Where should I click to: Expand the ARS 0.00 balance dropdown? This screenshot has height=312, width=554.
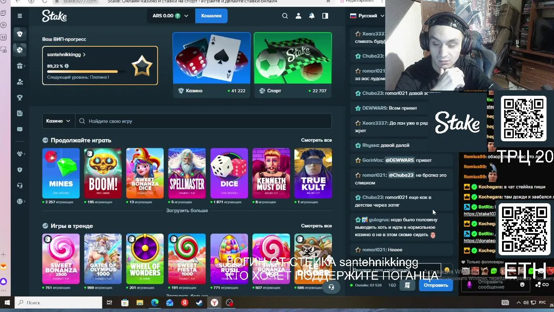point(171,16)
